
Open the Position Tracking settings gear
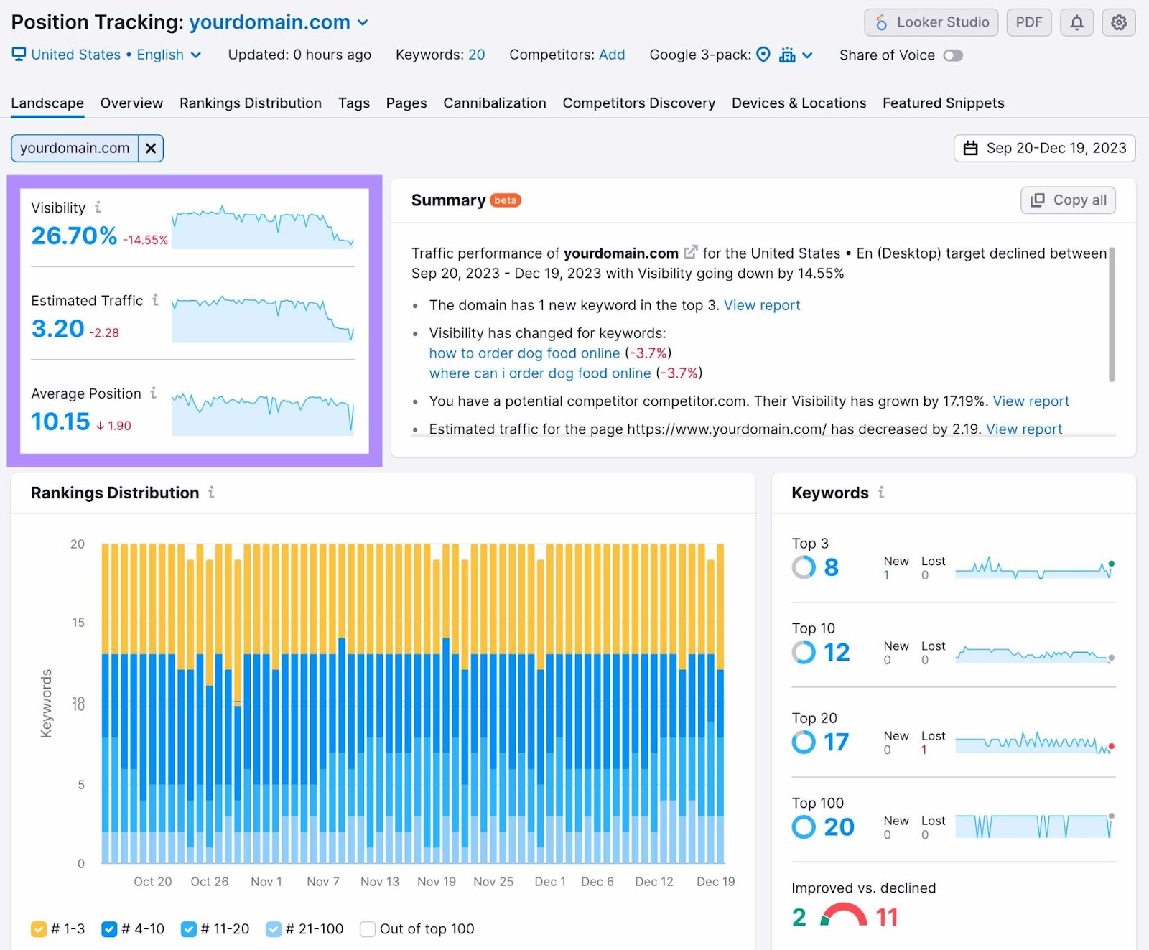coord(1118,22)
